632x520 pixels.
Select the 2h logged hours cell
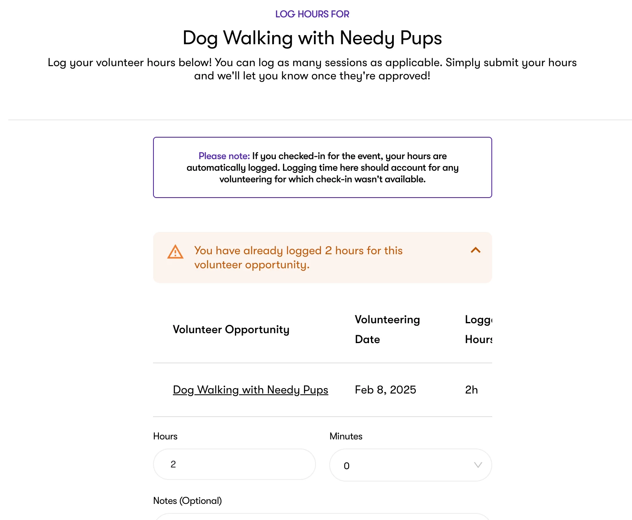pos(472,390)
